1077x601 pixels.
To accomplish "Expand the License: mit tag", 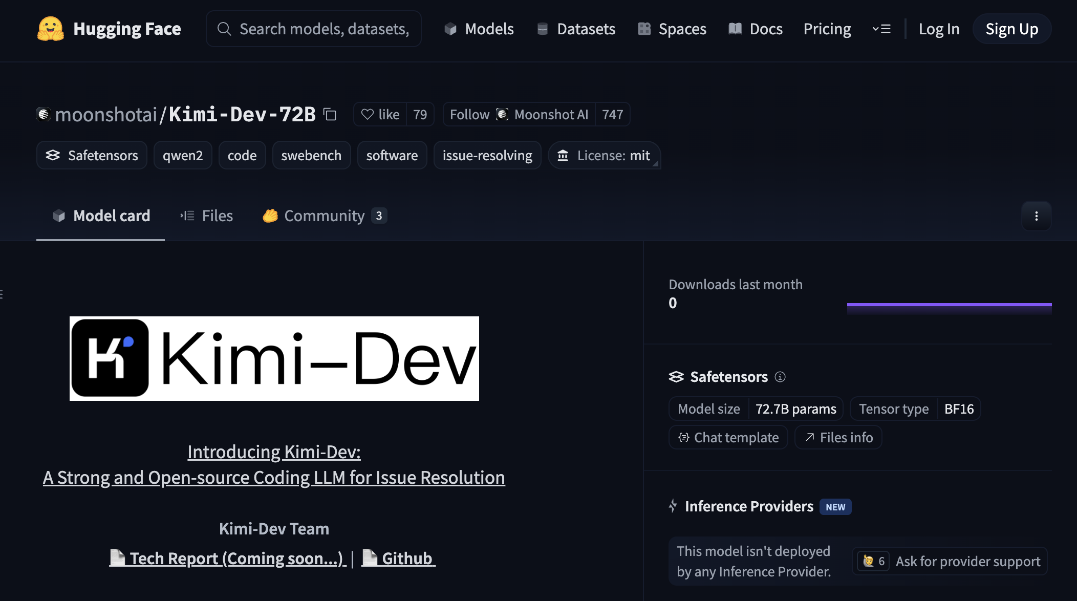I will pos(604,156).
